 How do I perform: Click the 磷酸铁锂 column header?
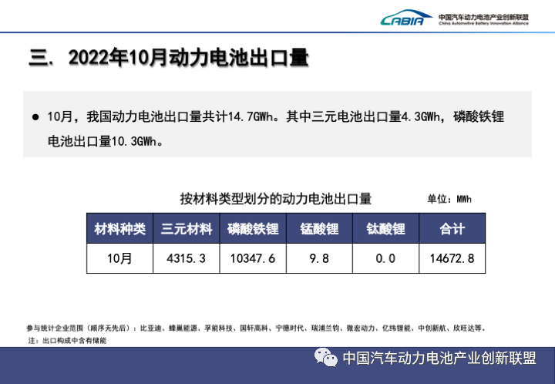coord(252,229)
